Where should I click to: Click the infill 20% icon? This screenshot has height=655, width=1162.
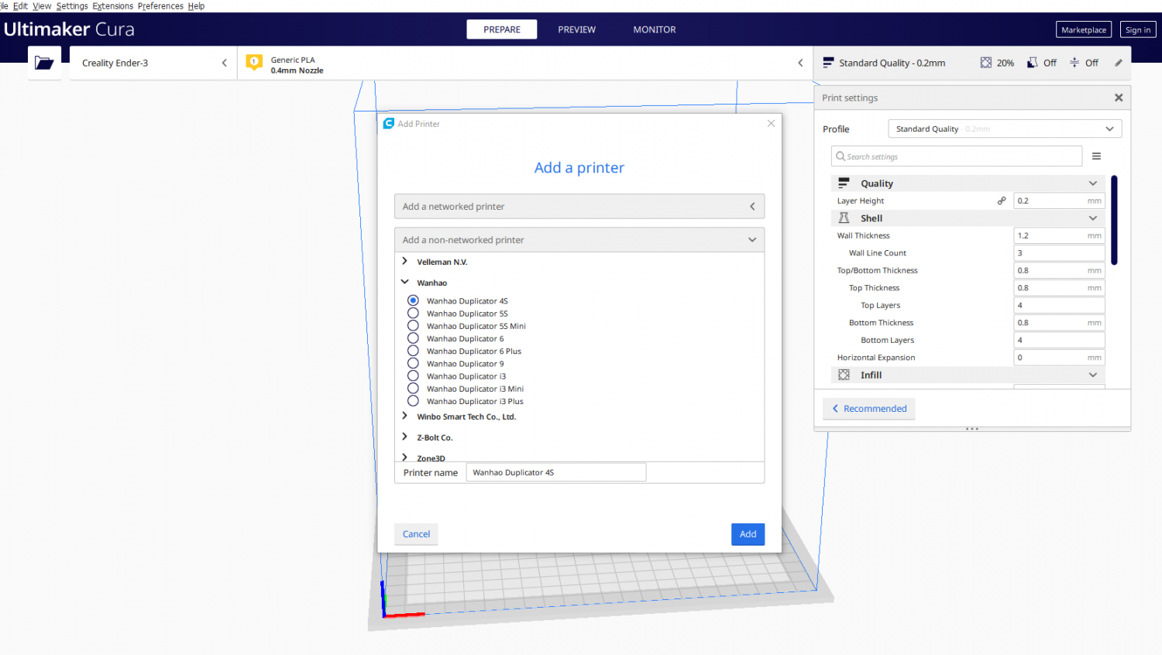[x=985, y=63]
